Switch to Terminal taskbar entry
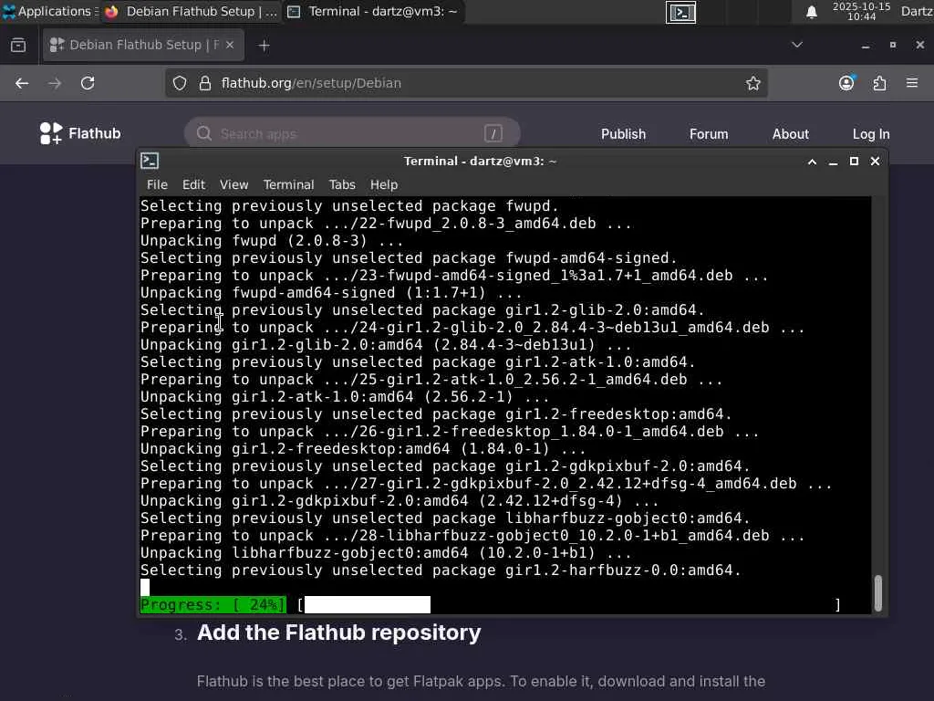This screenshot has height=701, width=934. point(373,11)
